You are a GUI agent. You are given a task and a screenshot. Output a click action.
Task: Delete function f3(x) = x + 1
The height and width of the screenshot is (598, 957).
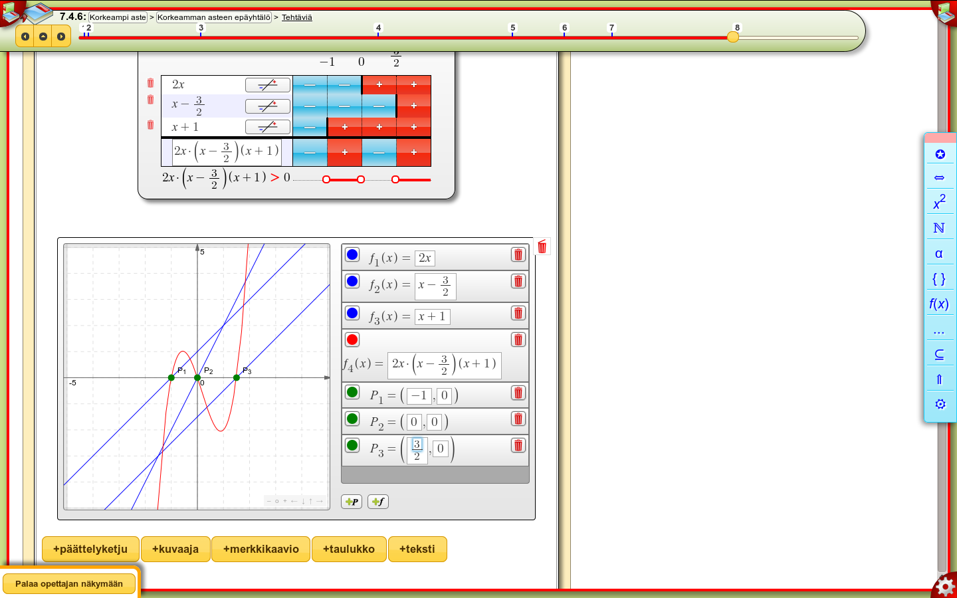pos(518,313)
